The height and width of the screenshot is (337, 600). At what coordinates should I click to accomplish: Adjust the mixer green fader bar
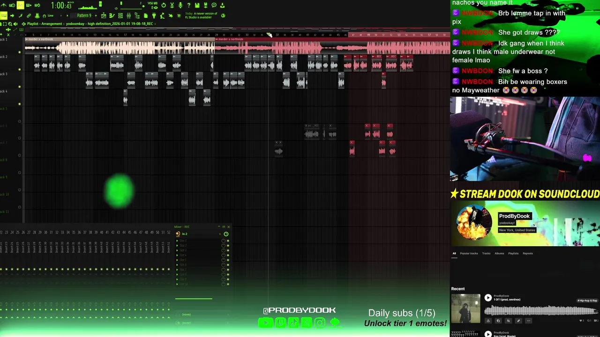[x=194, y=299]
